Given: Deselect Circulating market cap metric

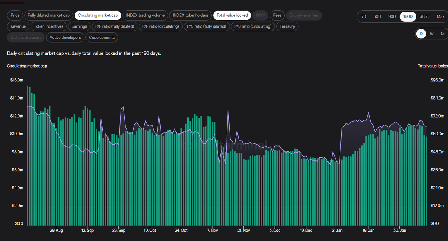Looking at the screenshot, I should [x=98, y=15].
